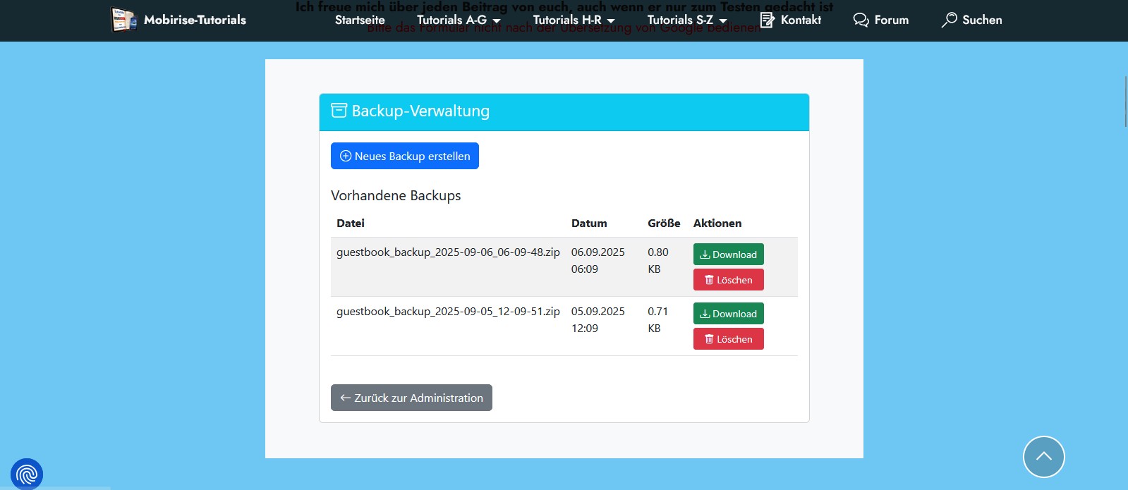Viewport: 1128px width, 490px height.
Task: Click the left arrow in Zurück zur Administration
Action: [x=346, y=398]
